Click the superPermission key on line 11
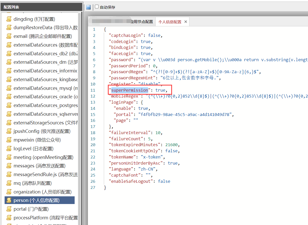Image resolution: width=308 pixels, height=225 pixels. (130, 90)
